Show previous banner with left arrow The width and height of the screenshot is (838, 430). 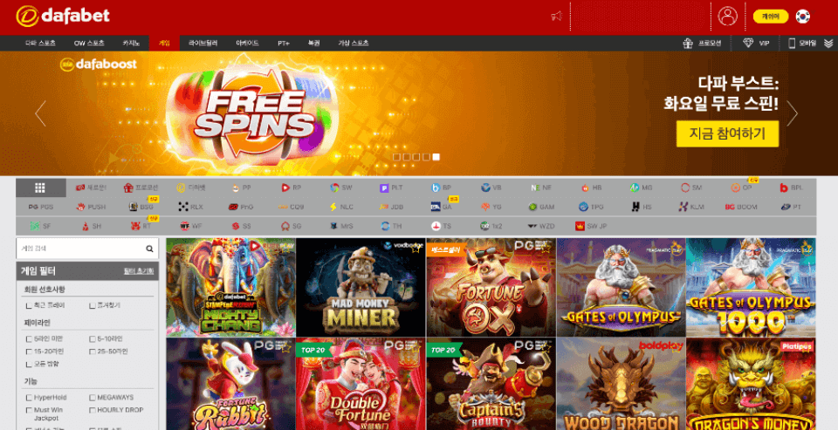tap(41, 113)
